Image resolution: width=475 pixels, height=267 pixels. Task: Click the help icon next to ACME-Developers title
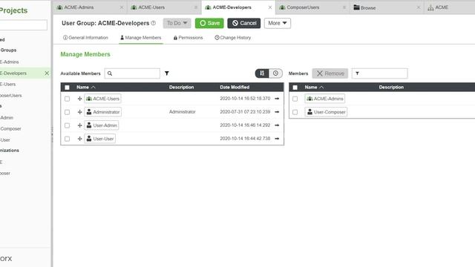154,23
